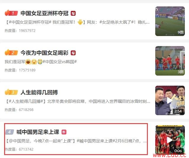The height and width of the screenshot is (158, 189).
Task: Click the gray rank 4 badge
Action: [x=10, y=132]
